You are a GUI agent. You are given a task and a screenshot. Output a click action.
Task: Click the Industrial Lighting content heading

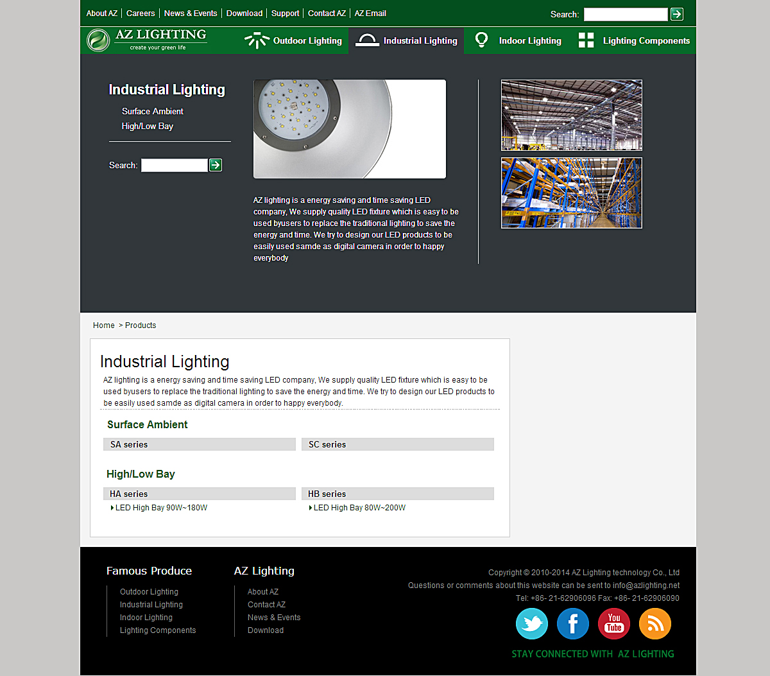coord(165,362)
